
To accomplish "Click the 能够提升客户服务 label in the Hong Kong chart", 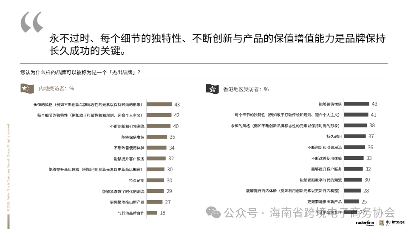I will point(326,169).
